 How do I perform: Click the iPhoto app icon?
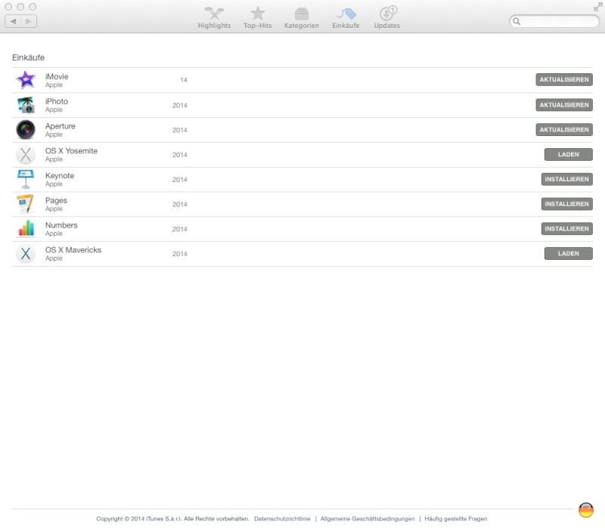pyautogui.click(x=26, y=105)
